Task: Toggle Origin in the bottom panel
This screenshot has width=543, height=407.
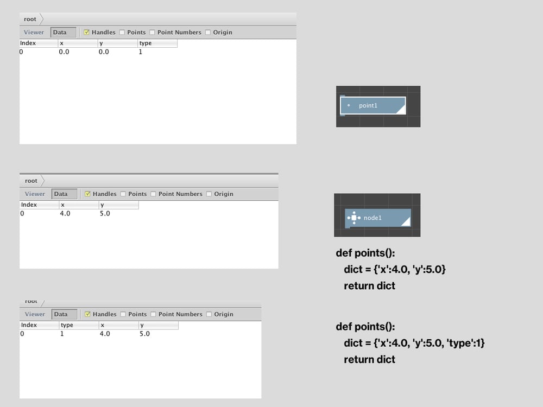Action: pos(209,314)
